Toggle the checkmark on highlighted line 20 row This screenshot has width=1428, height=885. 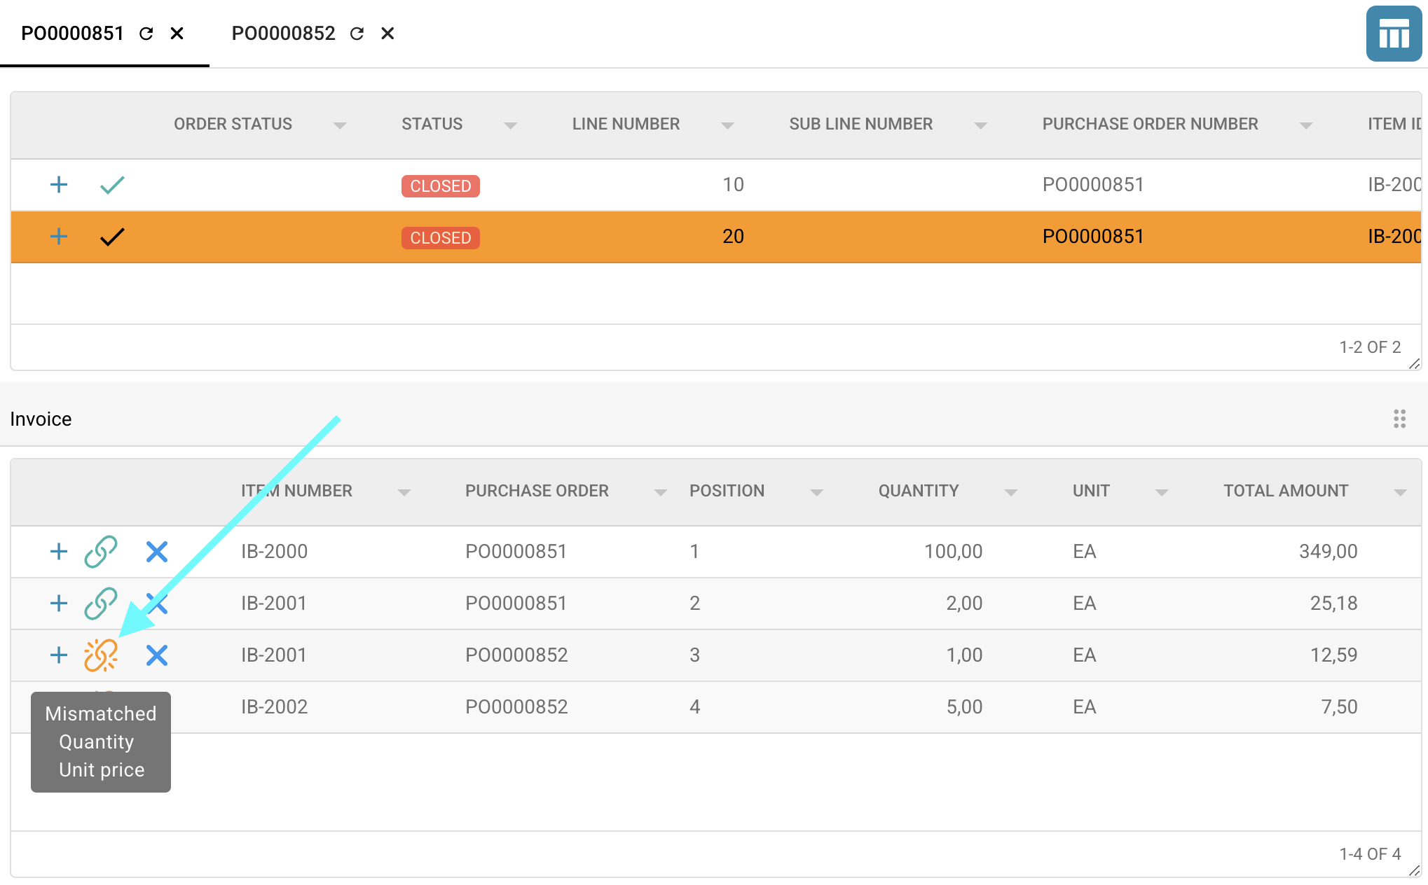click(x=112, y=237)
